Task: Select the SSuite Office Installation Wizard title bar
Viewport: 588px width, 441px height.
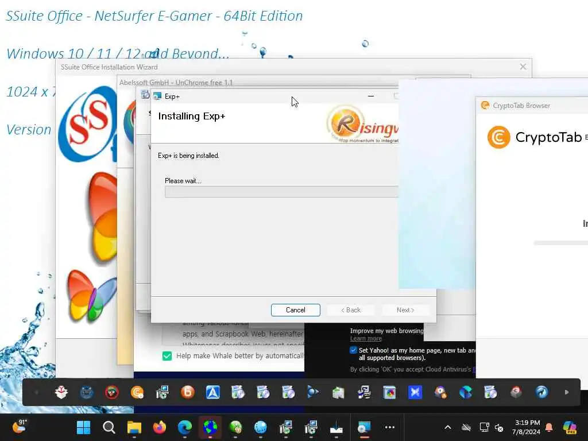Action: tap(293, 67)
